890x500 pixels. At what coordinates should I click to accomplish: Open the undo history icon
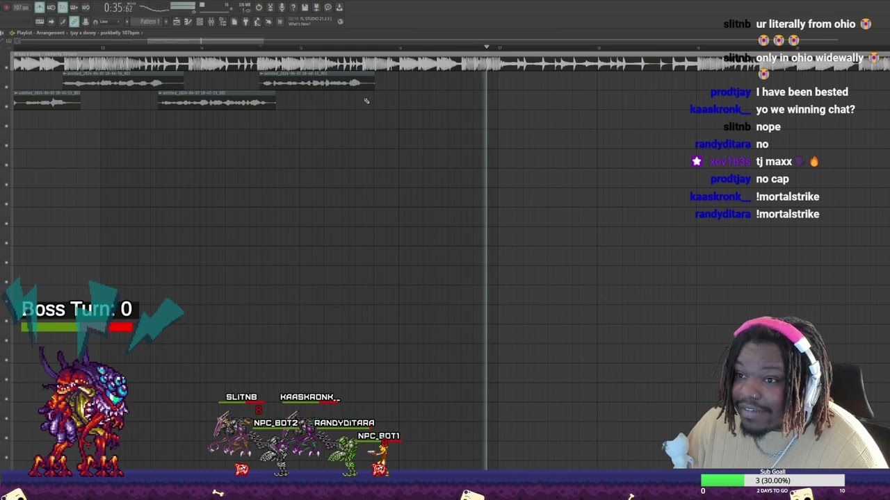[x=259, y=7]
